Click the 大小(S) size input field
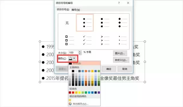The image size is (183, 107). (73, 53)
